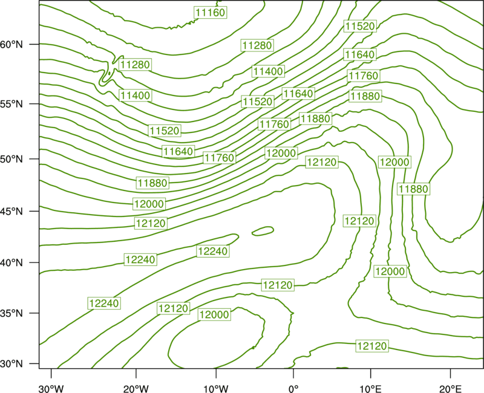484x393 pixels.
Task: Click the 55°N latitude axis label
Action: coord(11,104)
